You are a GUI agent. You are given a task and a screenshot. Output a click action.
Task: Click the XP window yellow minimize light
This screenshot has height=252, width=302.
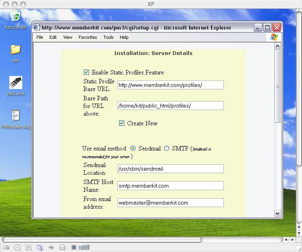pos(15,4)
